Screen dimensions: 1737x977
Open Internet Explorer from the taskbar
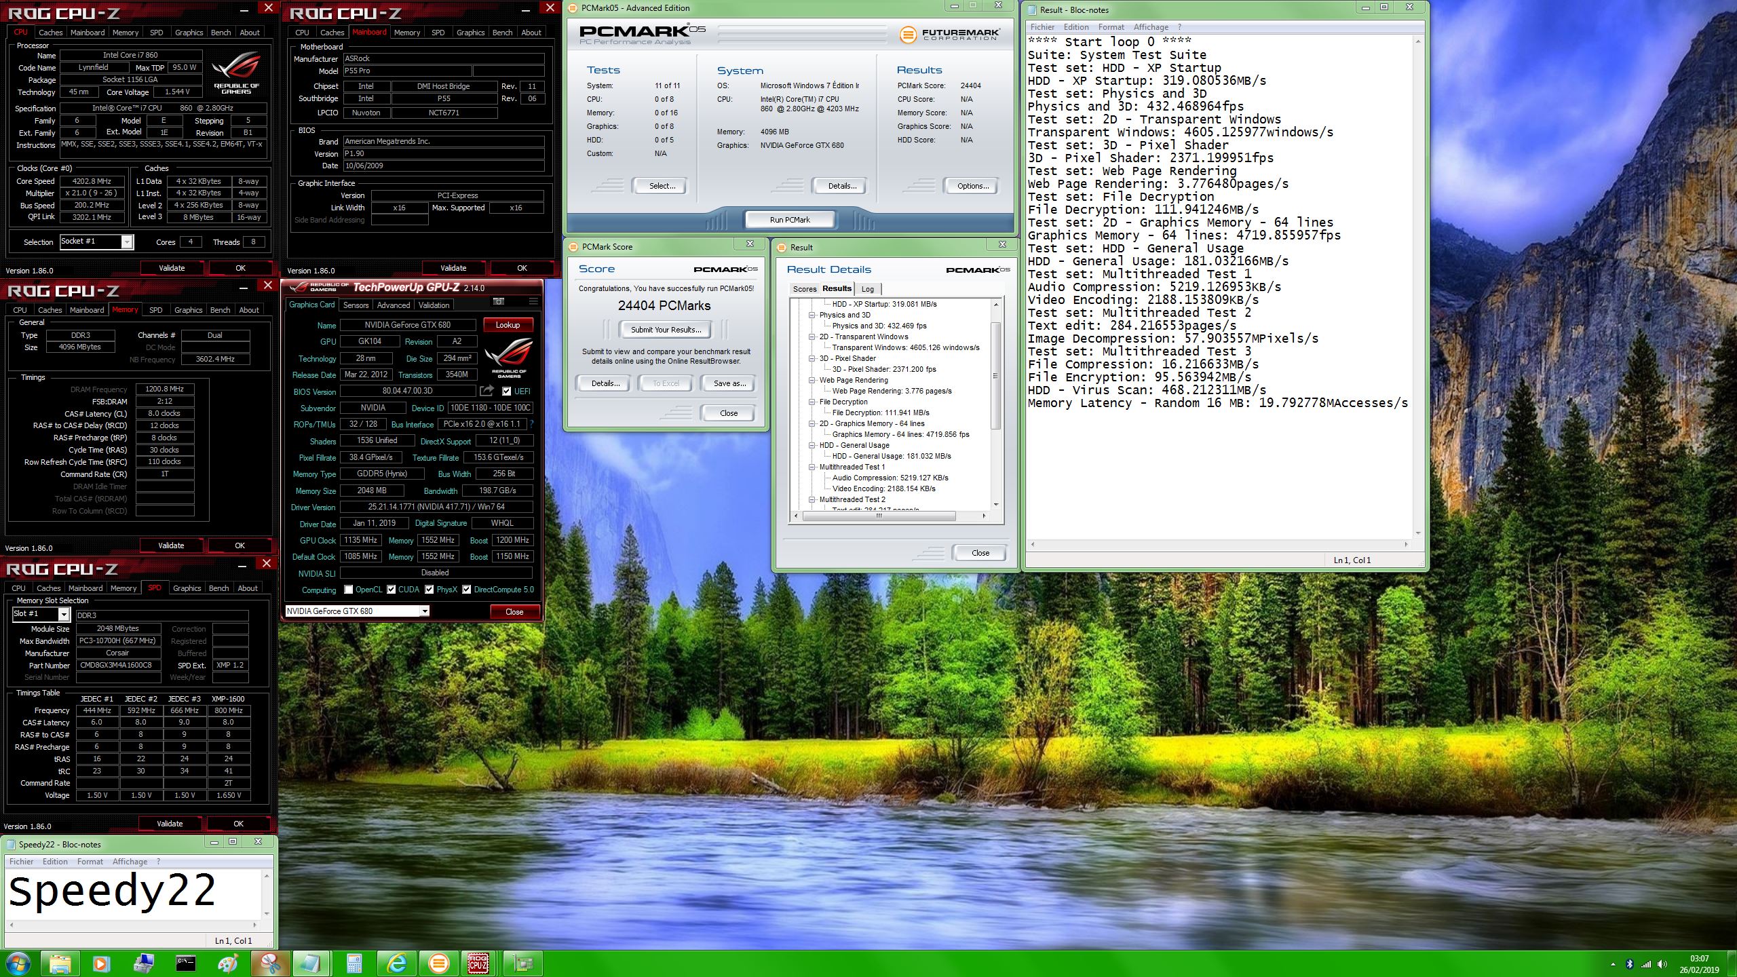[x=396, y=963]
